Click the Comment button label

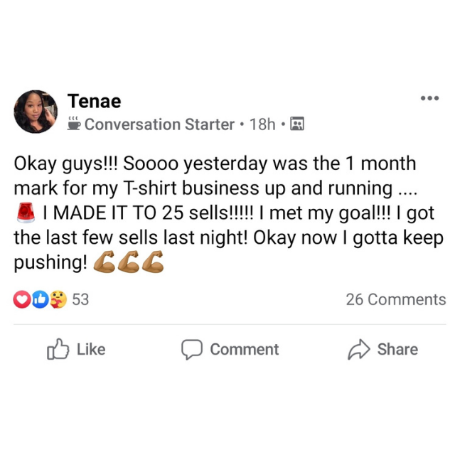pyautogui.click(x=245, y=349)
